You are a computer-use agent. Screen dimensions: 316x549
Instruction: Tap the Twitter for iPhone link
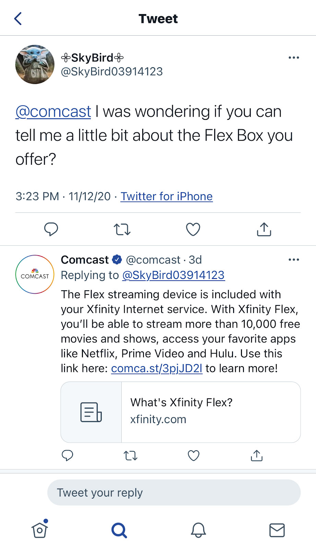click(167, 196)
